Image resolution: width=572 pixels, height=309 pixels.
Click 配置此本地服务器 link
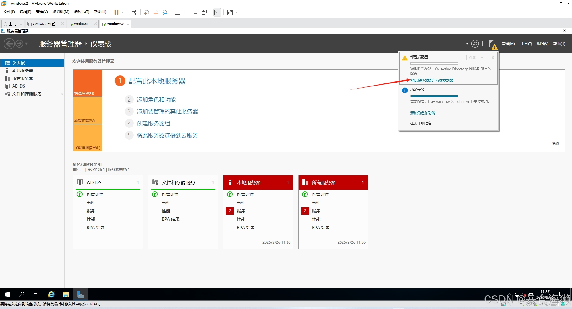157,81
